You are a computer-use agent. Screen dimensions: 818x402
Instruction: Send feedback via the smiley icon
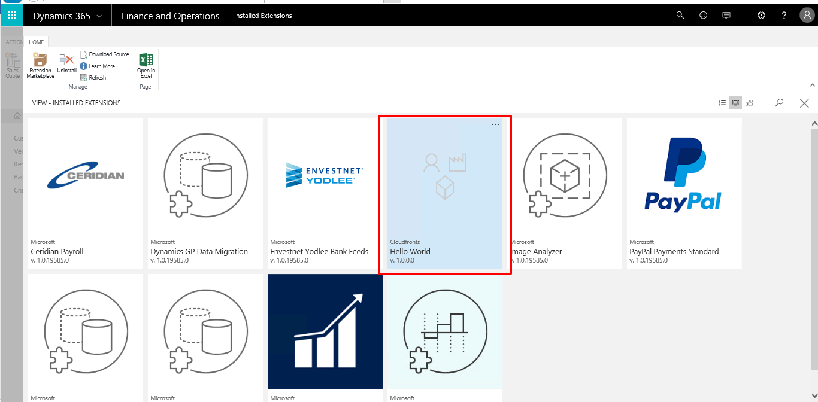pyautogui.click(x=703, y=16)
